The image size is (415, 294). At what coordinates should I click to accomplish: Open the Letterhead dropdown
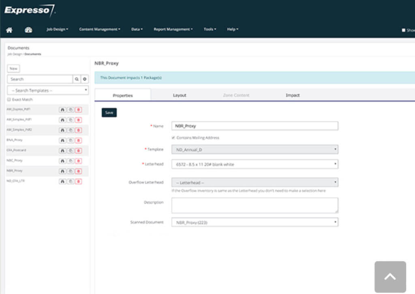255,164
